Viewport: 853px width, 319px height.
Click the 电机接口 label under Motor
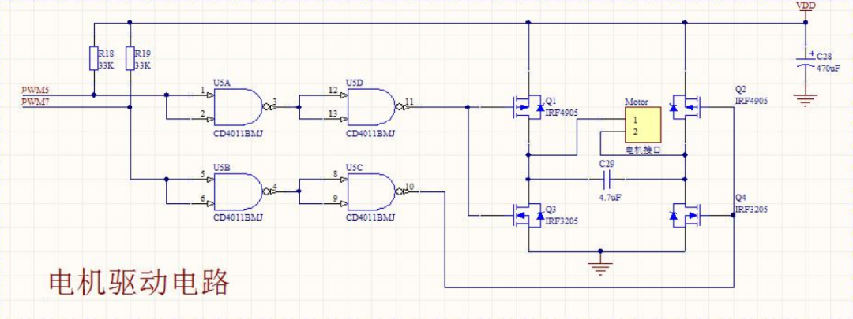642,149
